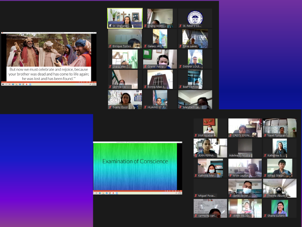Click Windows Start icon in upper shared screen
Screen dimensions: 302x227
click(x=3, y=84)
